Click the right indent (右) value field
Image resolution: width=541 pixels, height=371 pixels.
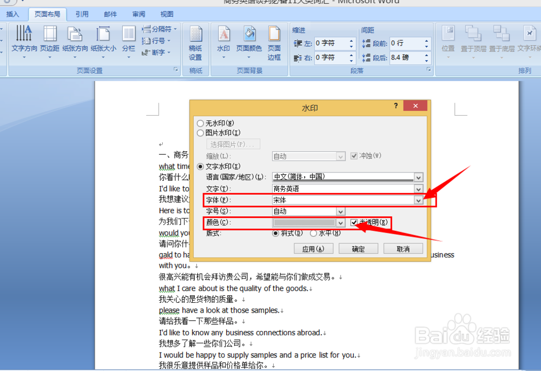331,57
